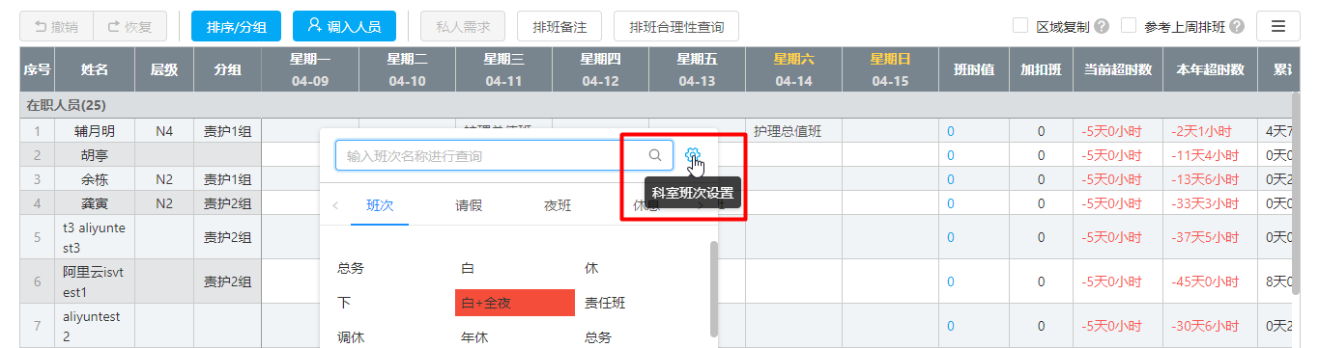This screenshot has height=348, width=1319.
Task: Click the 星期五 04-13 column header
Action: point(697,70)
